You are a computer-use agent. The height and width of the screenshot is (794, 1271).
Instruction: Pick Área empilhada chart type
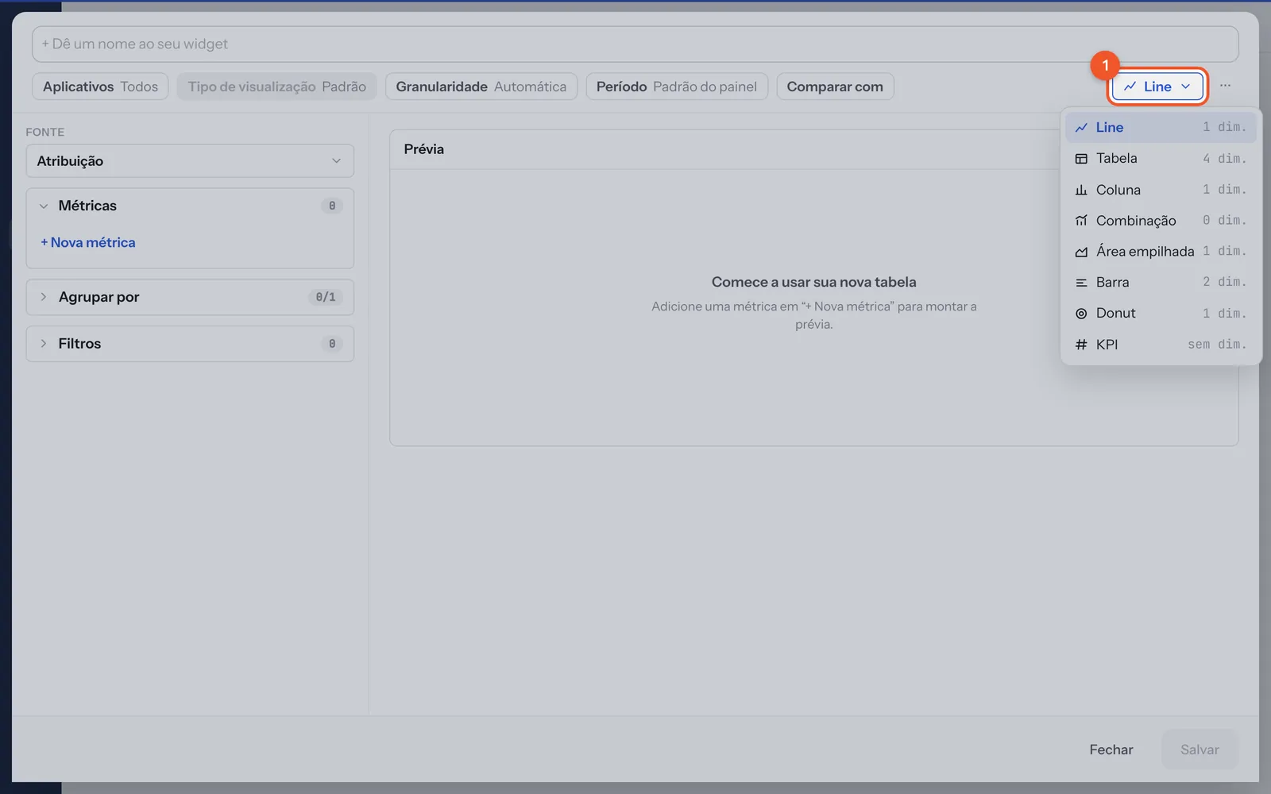click(x=1161, y=252)
